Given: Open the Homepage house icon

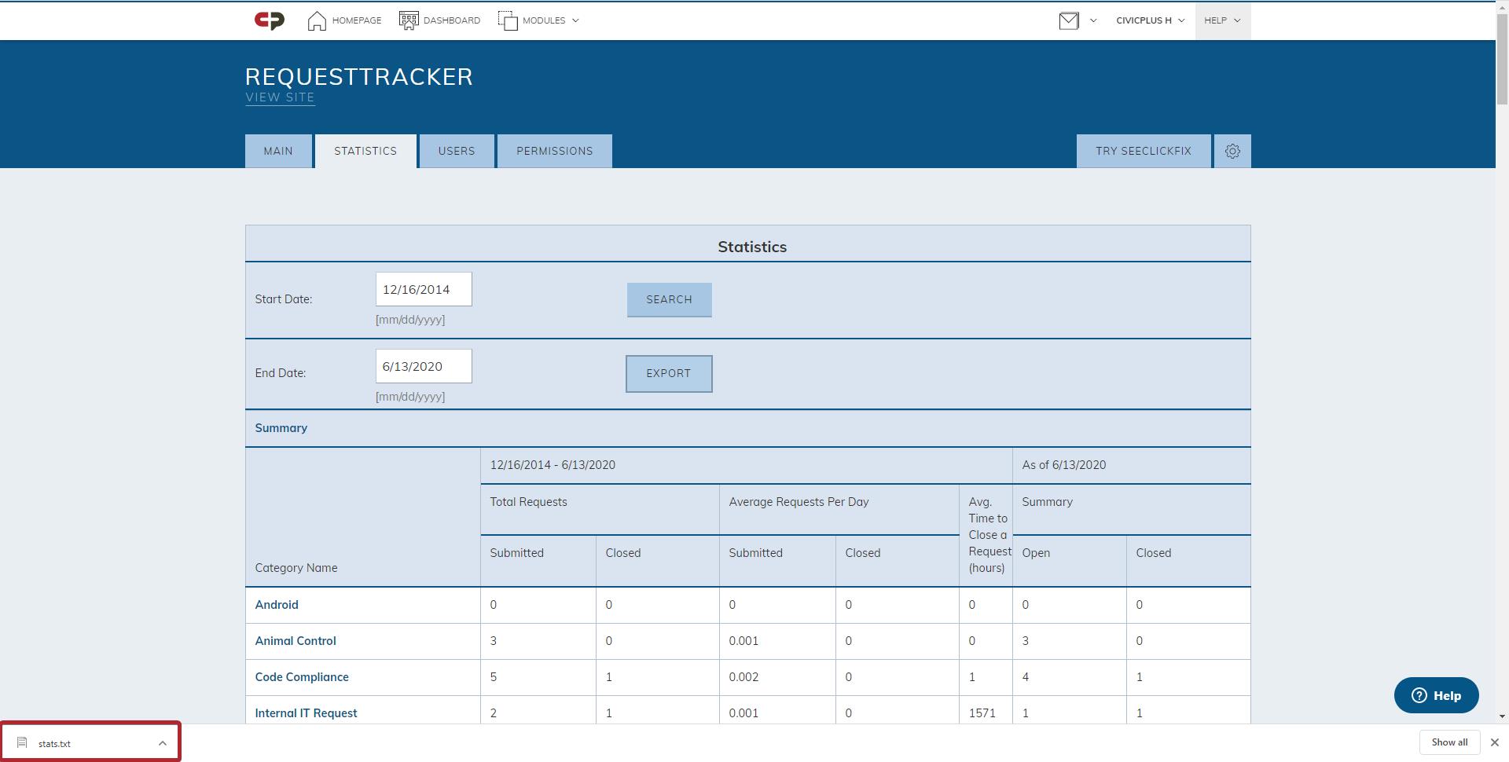Looking at the screenshot, I should (x=317, y=20).
